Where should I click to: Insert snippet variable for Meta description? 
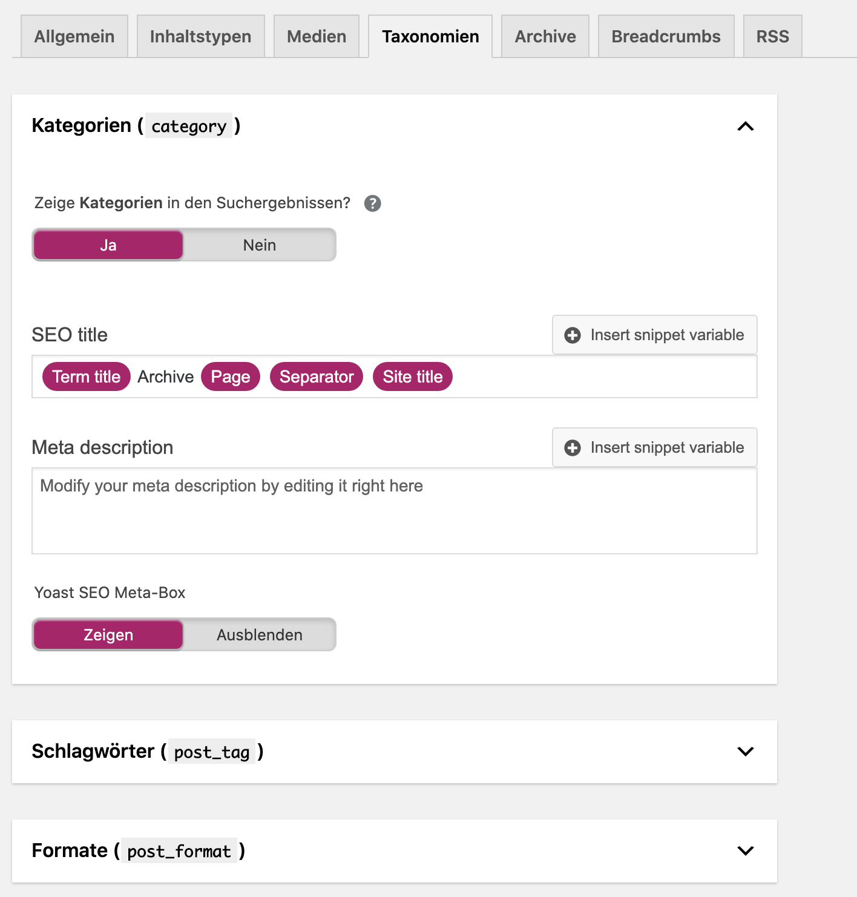[x=655, y=447]
